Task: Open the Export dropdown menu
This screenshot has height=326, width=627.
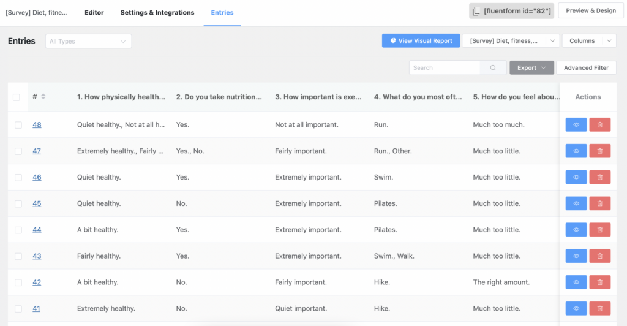Action: pyautogui.click(x=531, y=68)
